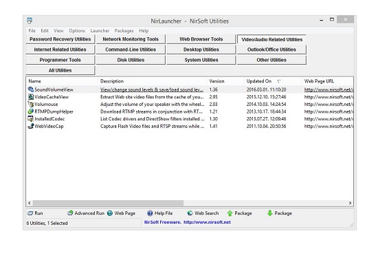Click the Web Page globe icon
The width and height of the screenshot is (378, 256).
click(x=110, y=213)
